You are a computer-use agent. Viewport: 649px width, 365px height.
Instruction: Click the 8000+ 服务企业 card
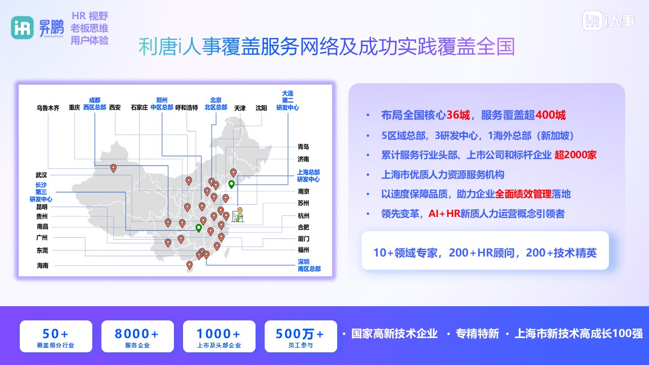click(x=137, y=337)
